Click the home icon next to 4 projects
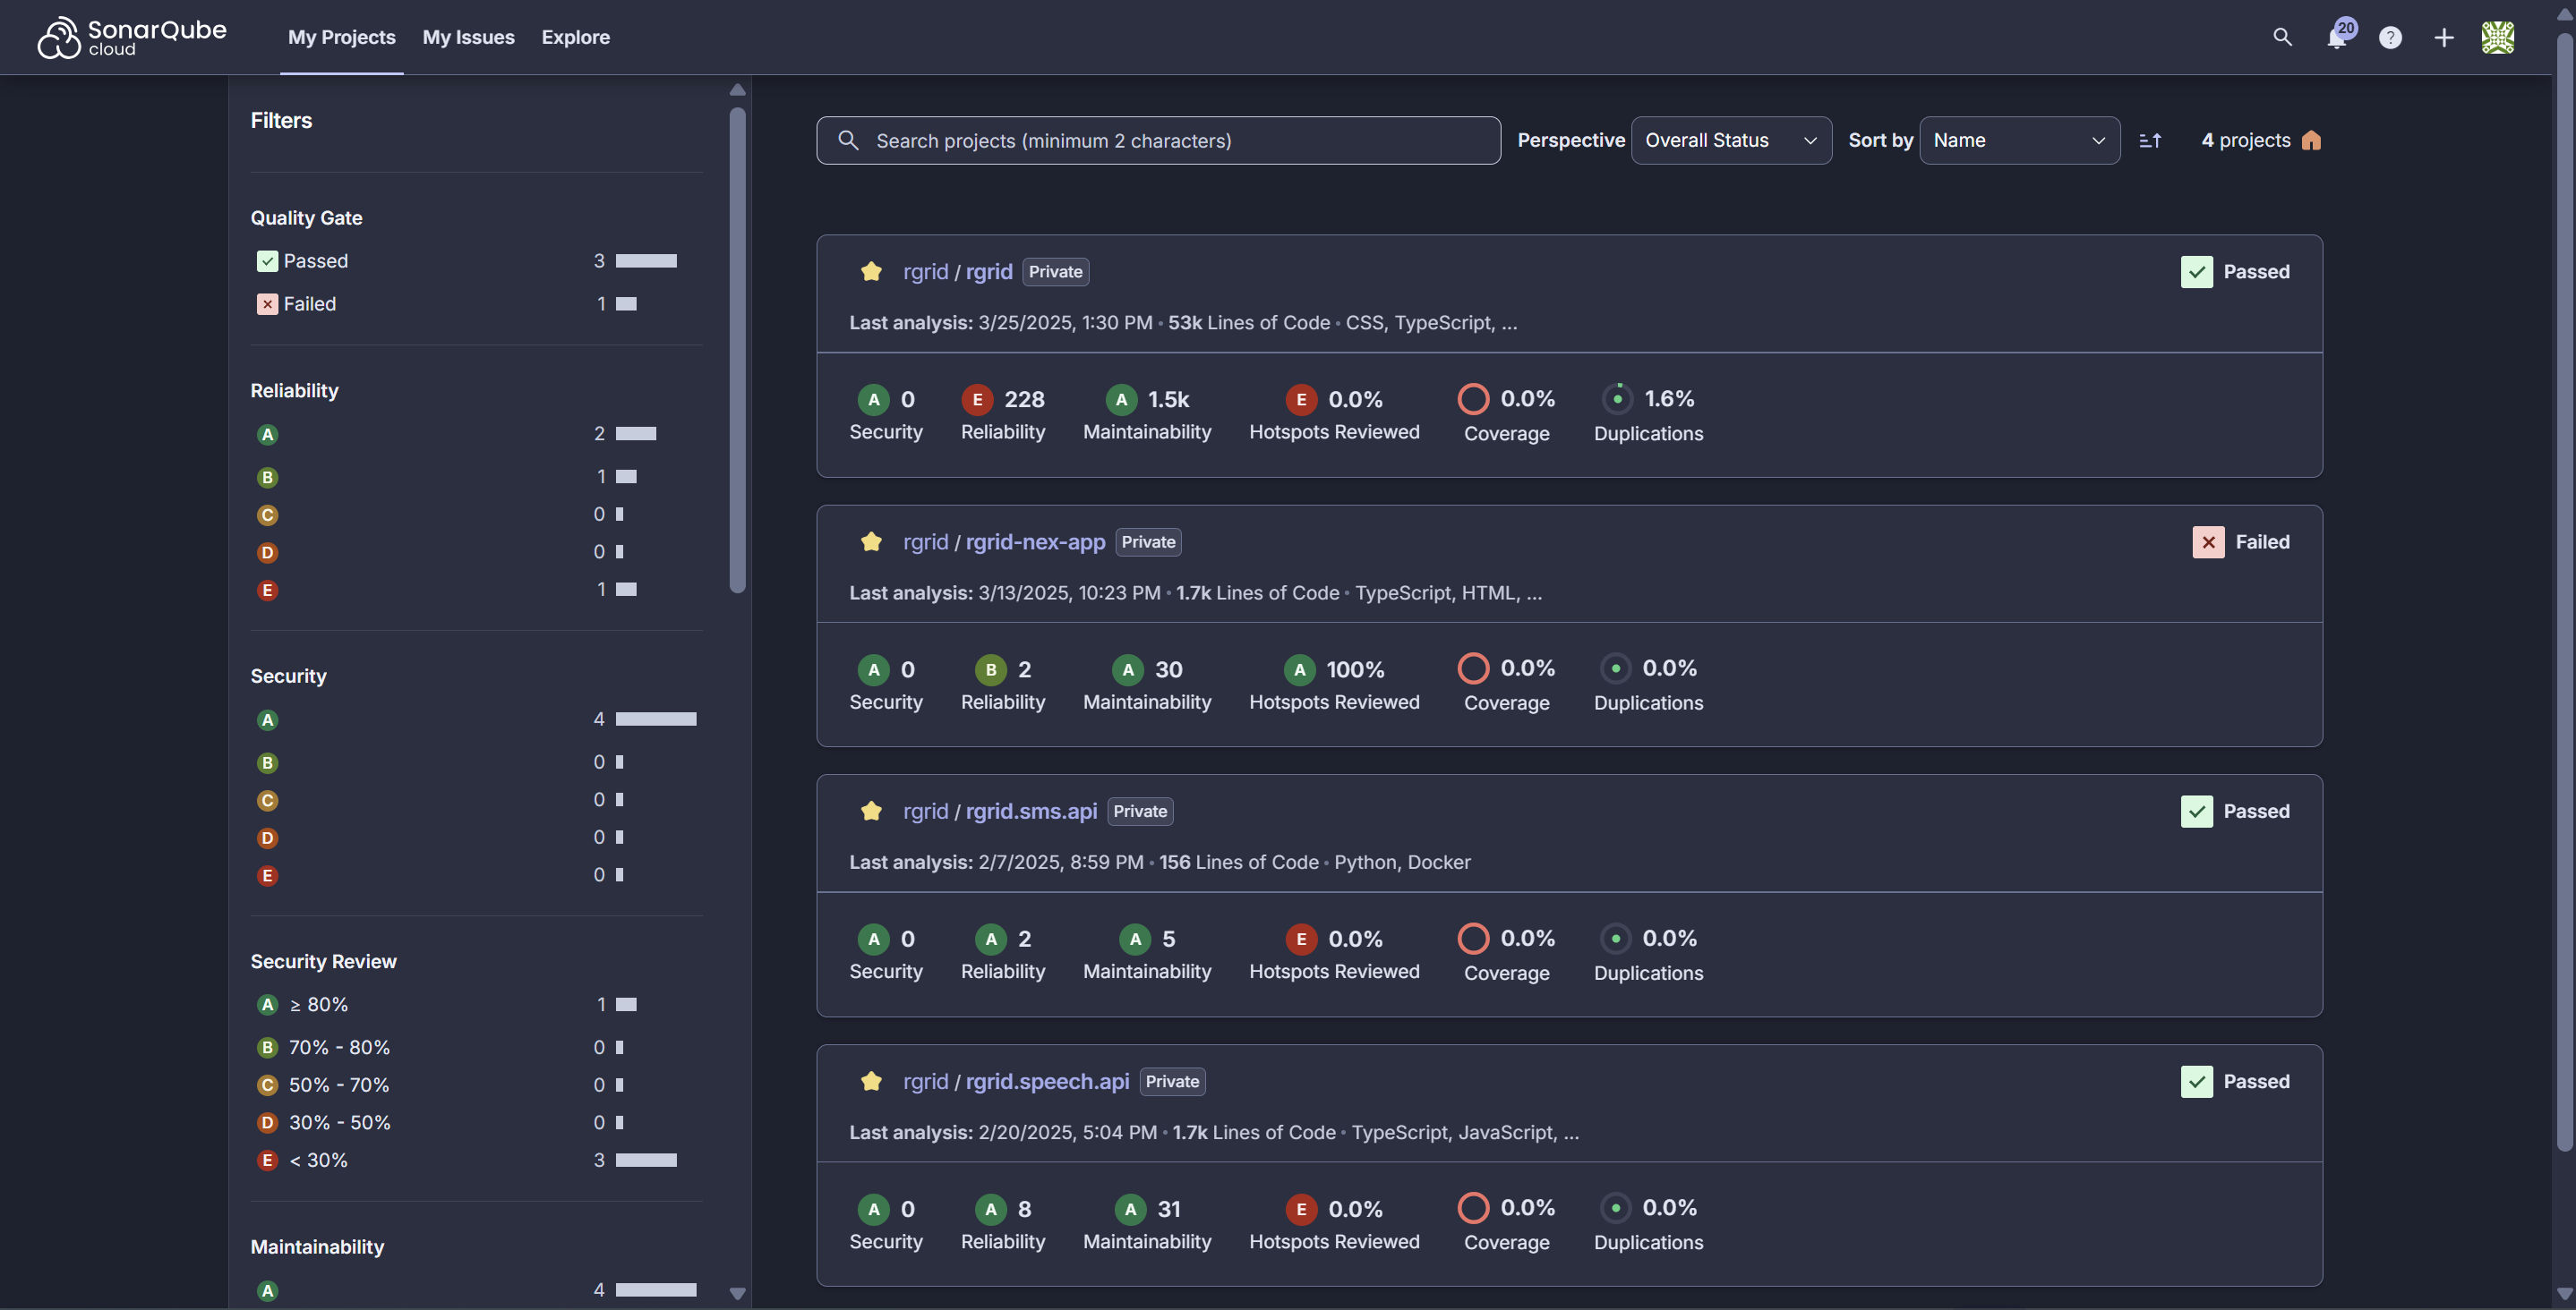Image resolution: width=2576 pixels, height=1310 pixels. (2311, 140)
